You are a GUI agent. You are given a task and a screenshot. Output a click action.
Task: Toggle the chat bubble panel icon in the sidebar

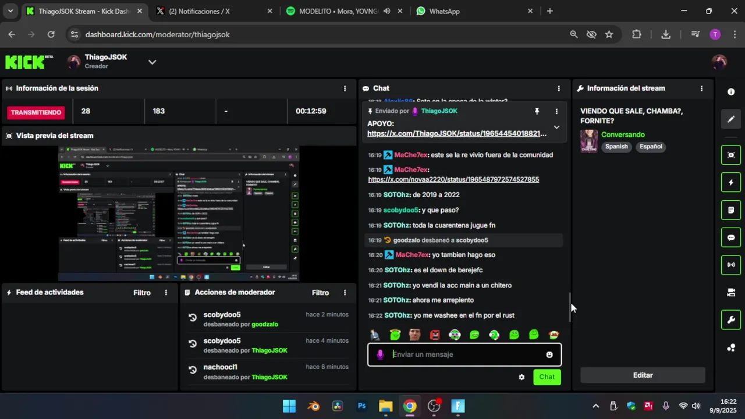[731, 237]
